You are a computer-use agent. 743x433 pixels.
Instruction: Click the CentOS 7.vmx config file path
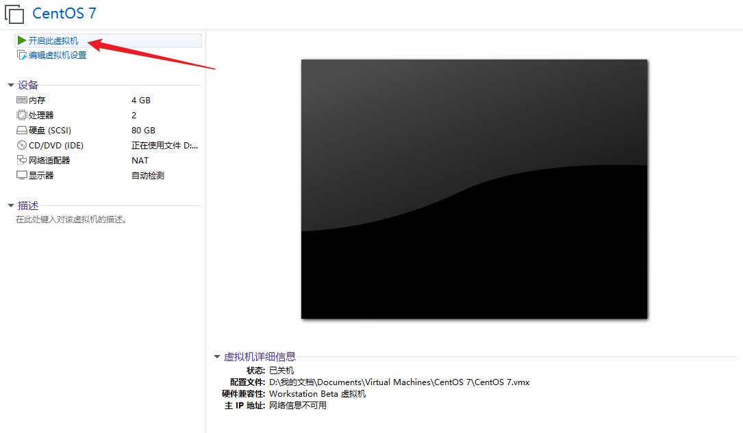pyautogui.click(x=399, y=382)
